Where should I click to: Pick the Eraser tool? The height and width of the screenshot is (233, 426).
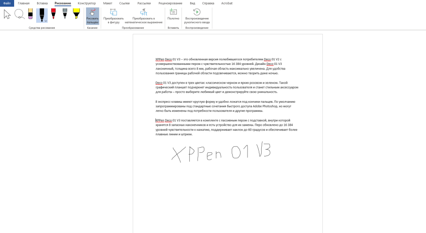click(30, 14)
